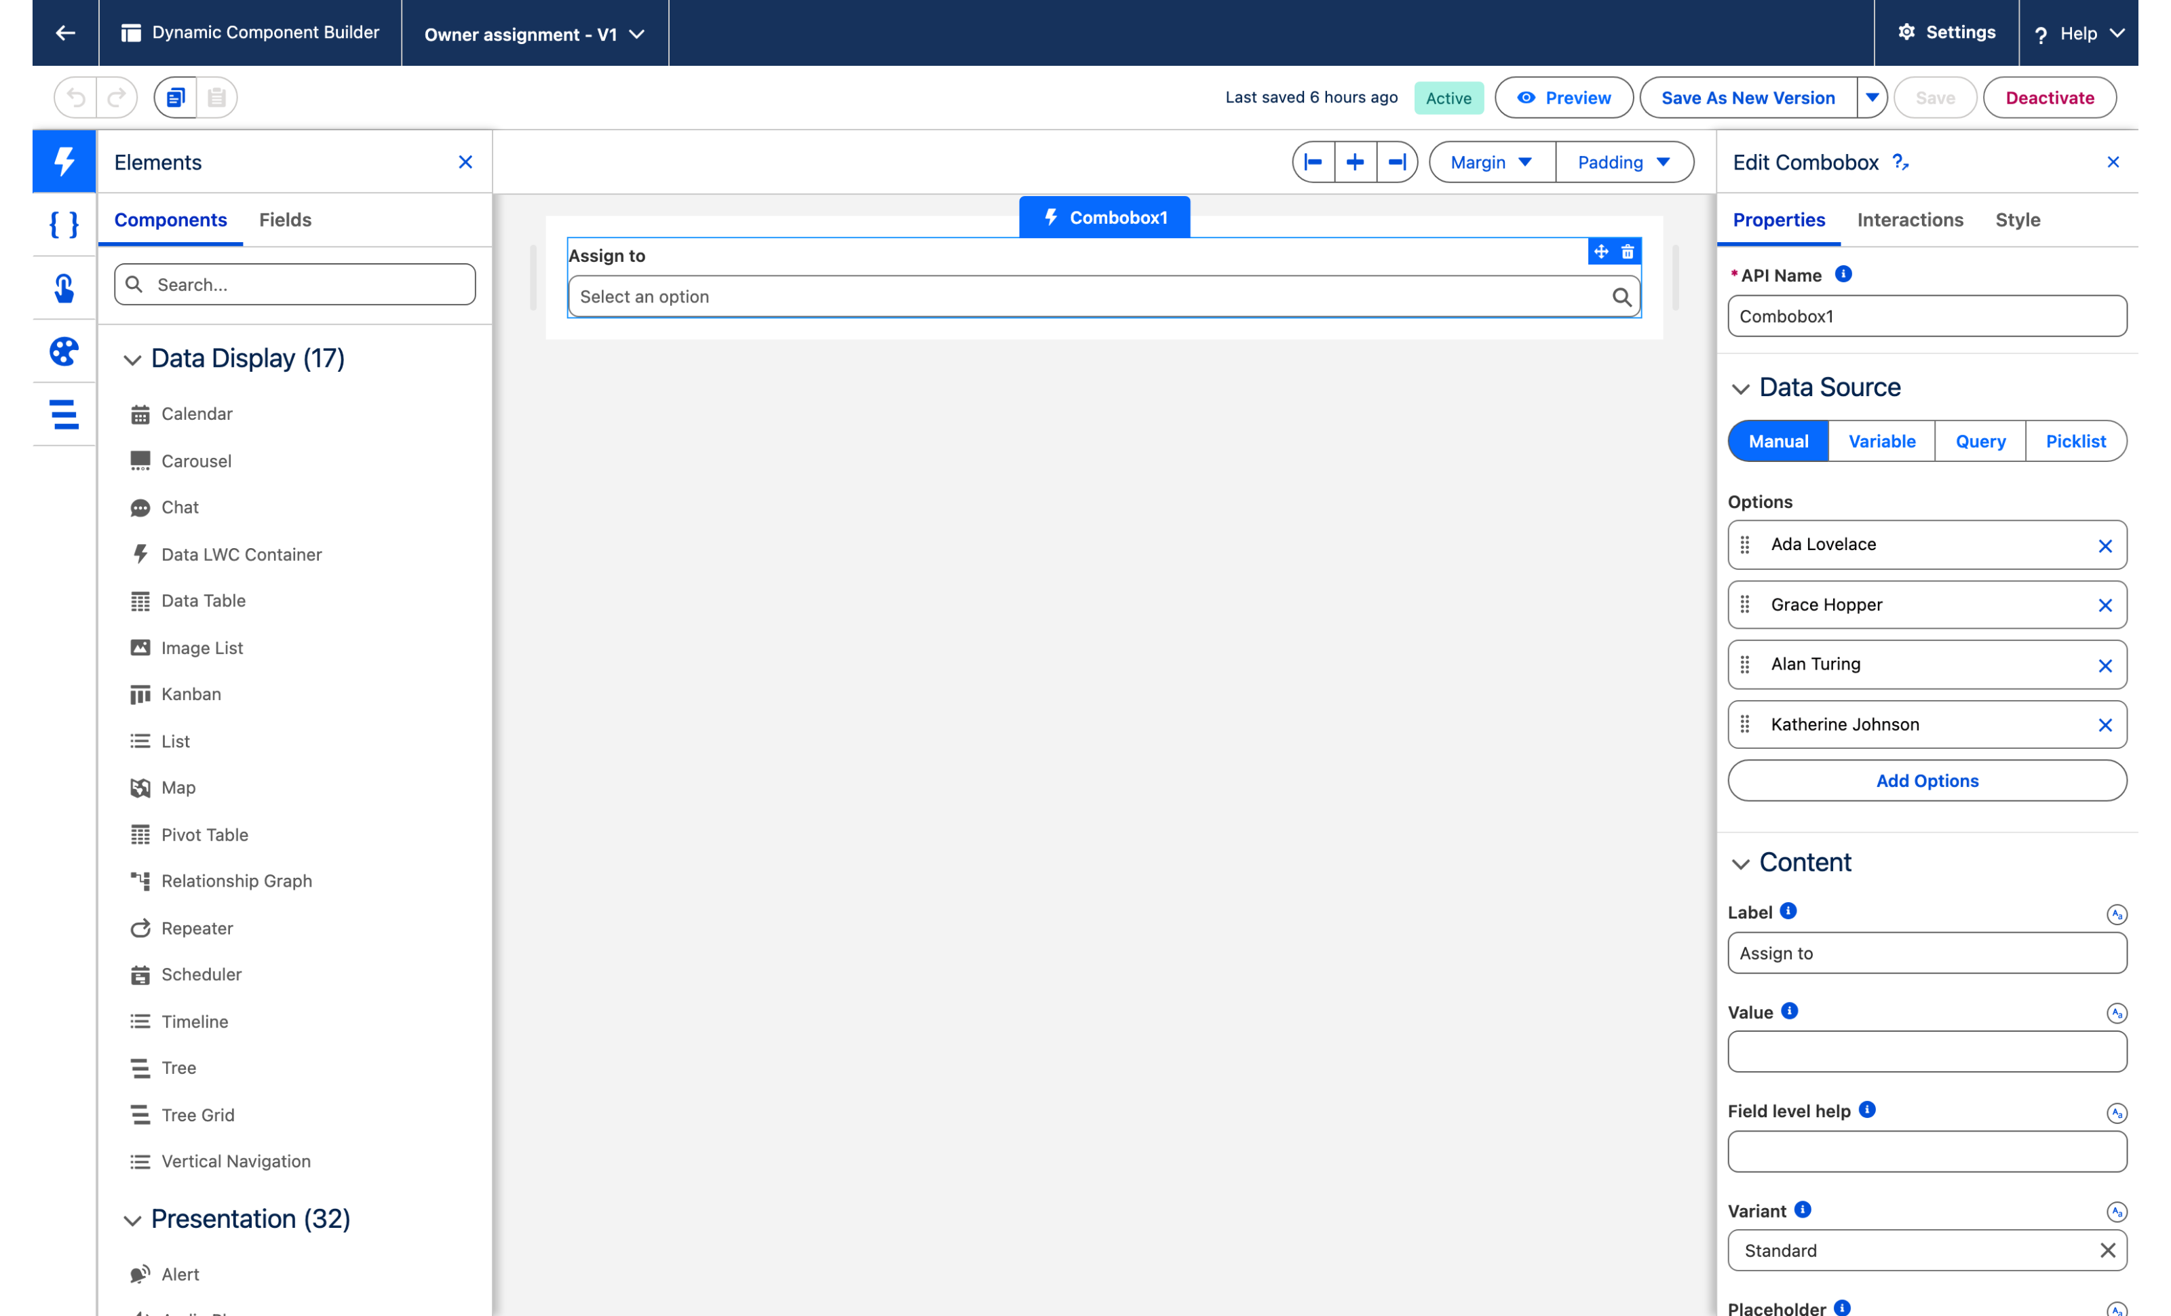The image size is (2171, 1316).
Task: Delete Combobox1 with the trash icon
Action: (x=1628, y=252)
